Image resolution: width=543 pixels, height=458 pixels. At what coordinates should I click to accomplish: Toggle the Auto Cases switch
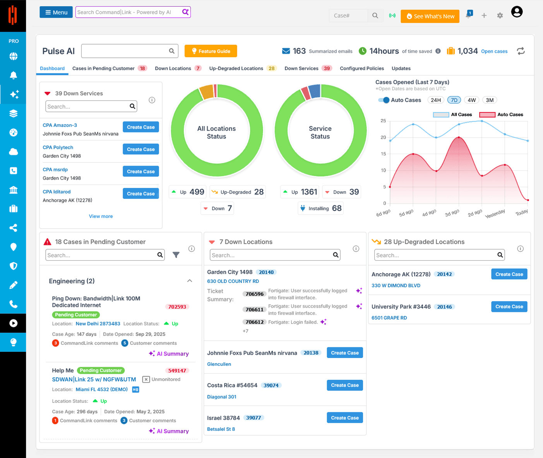pos(384,100)
